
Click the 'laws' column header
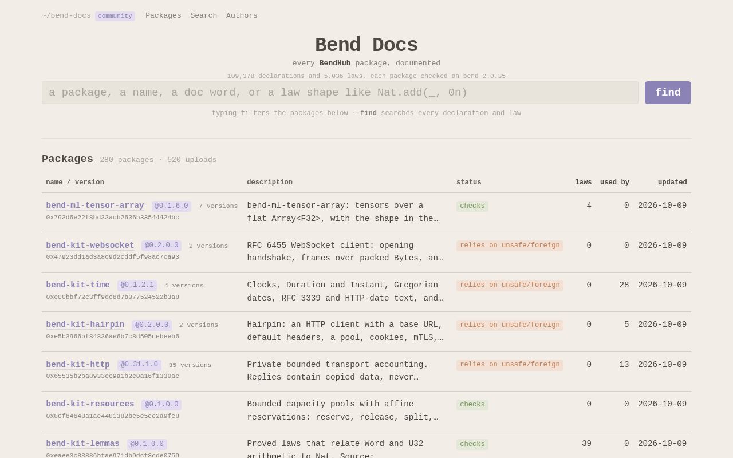click(x=584, y=183)
